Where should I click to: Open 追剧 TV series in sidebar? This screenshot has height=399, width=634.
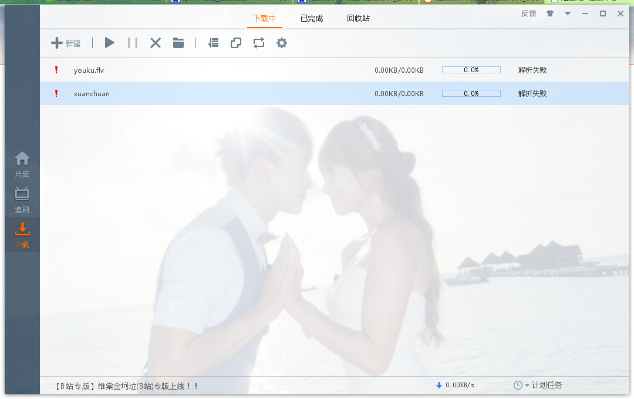22,199
